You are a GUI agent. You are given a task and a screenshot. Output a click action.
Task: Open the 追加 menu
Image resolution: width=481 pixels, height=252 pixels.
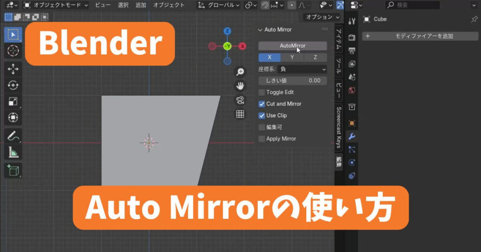pos(141,5)
